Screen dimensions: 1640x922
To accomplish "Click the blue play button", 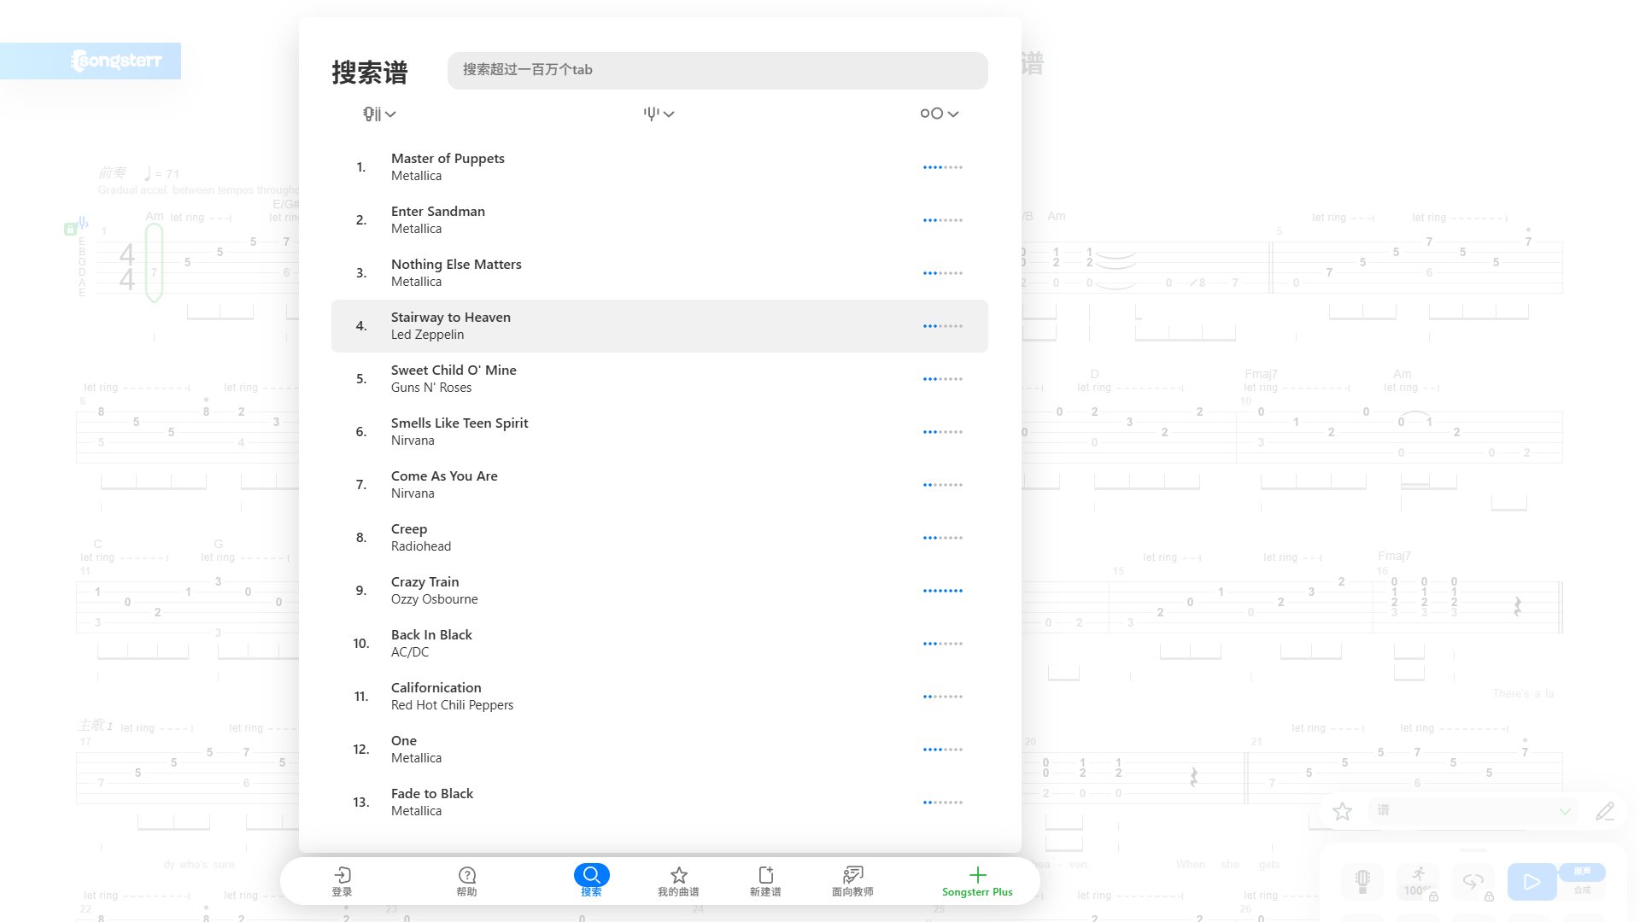I will [x=1532, y=882].
